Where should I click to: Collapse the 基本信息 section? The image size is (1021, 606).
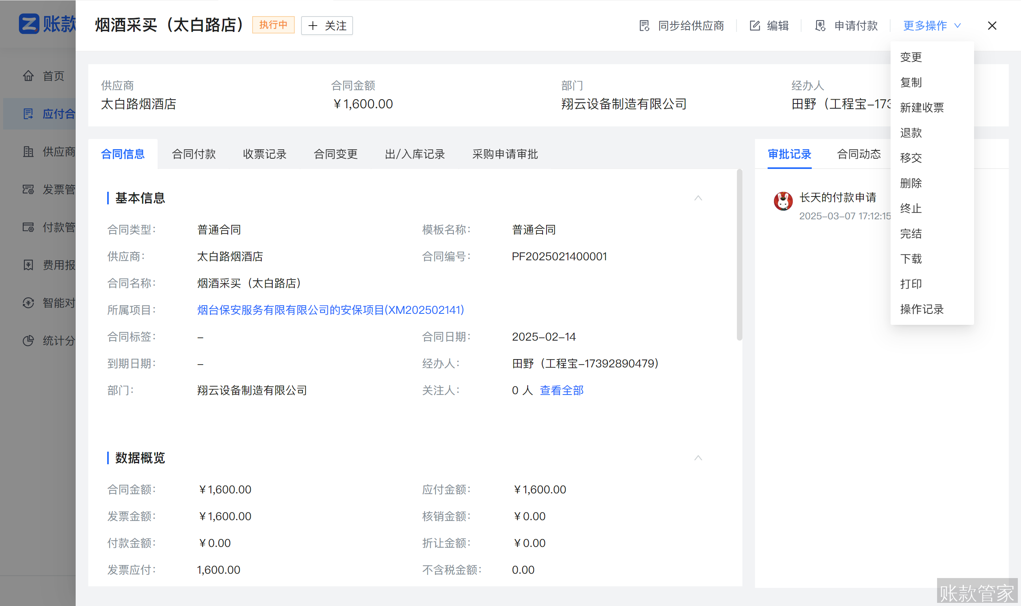point(698,198)
